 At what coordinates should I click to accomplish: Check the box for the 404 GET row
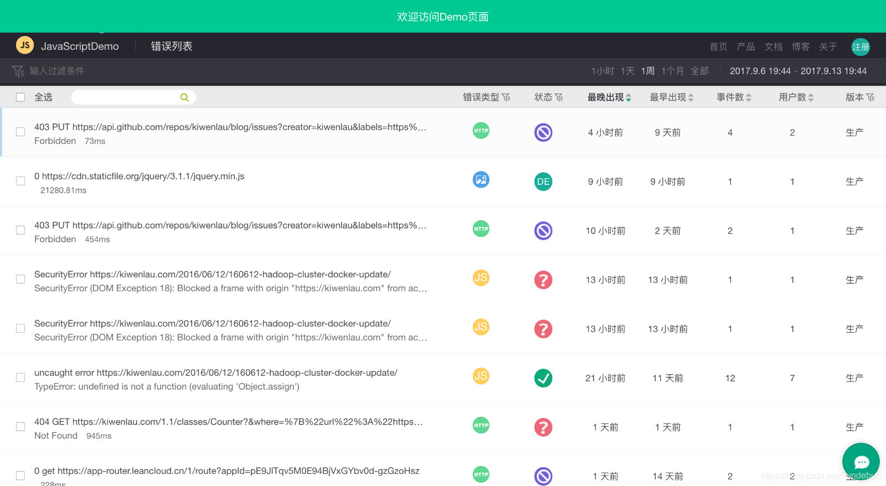[x=20, y=427]
